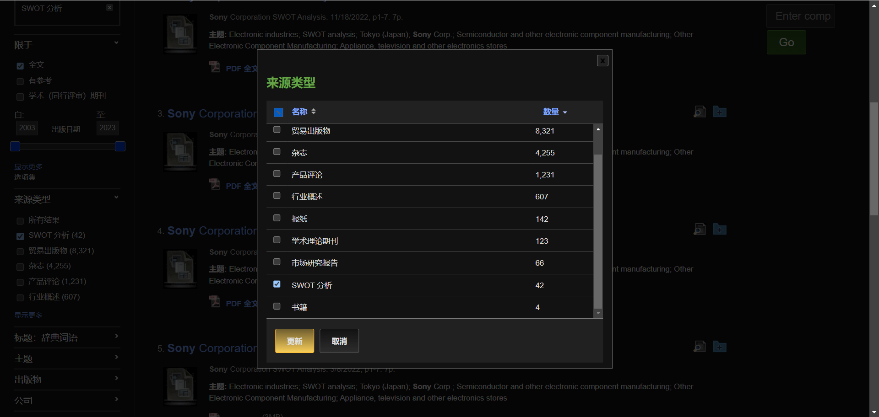Preview result 3 with magnifier icon

pyautogui.click(x=700, y=112)
